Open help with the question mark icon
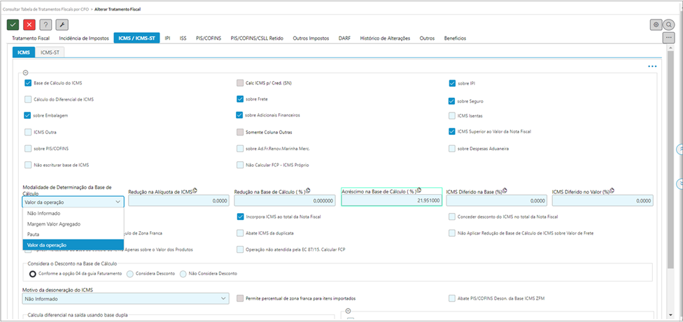This screenshot has width=683, height=322. coord(45,24)
